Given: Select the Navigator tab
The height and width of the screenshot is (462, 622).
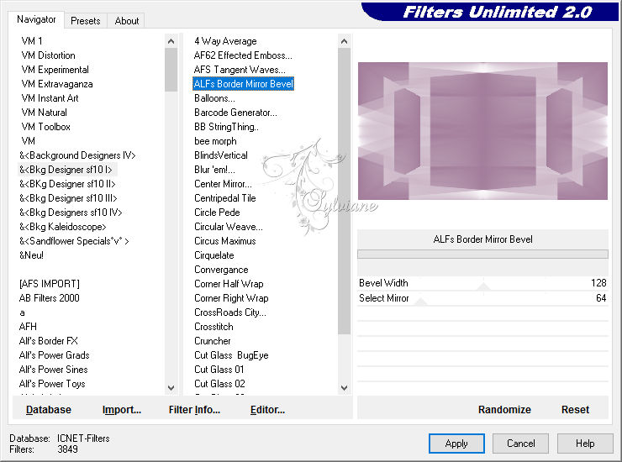Looking at the screenshot, I should click(x=36, y=19).
